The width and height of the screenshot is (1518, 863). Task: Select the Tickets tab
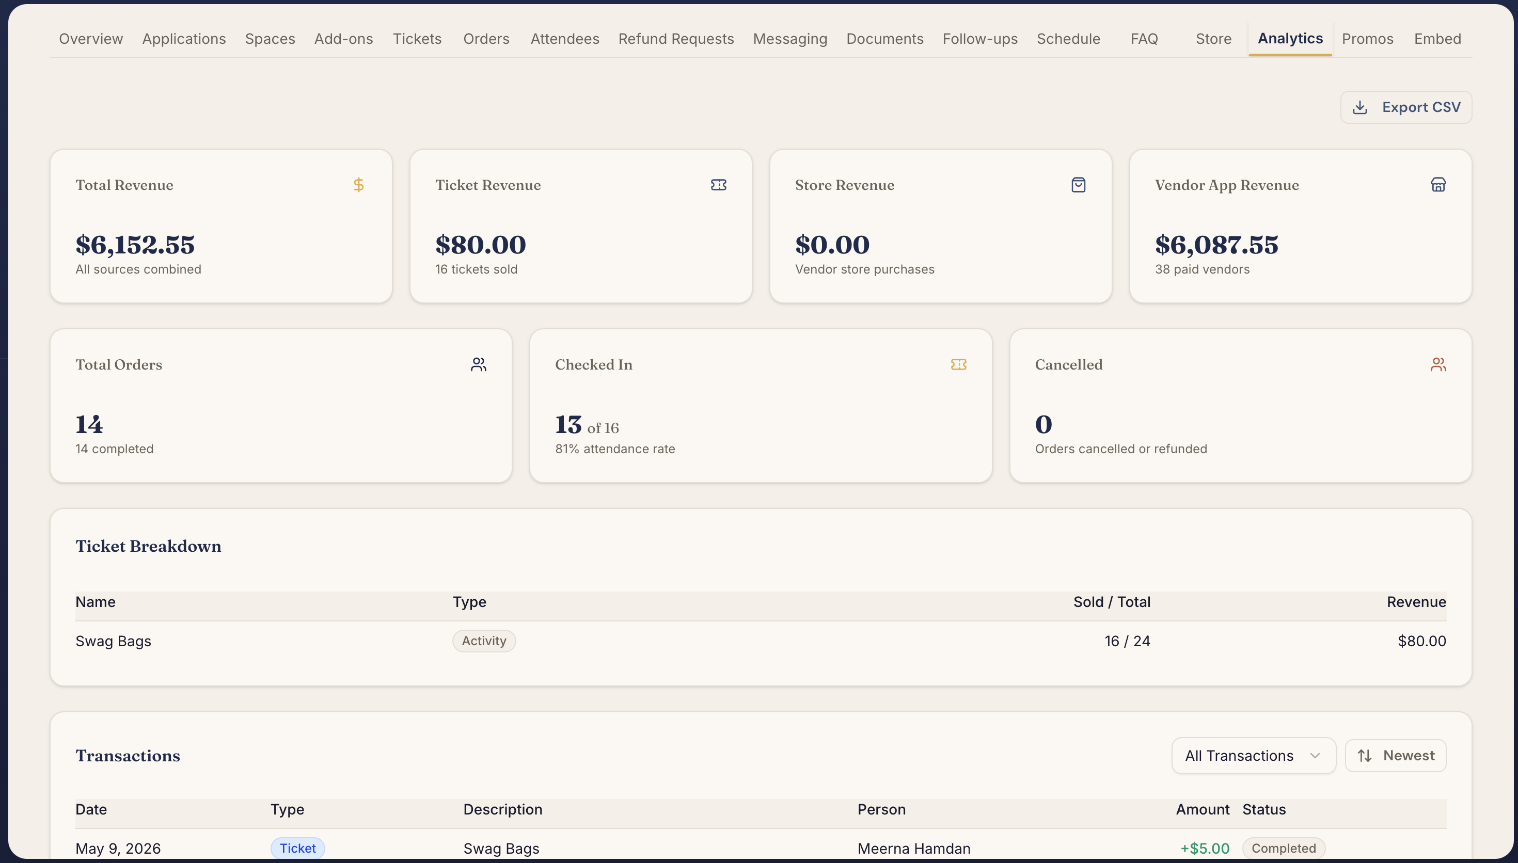point(417,39)
